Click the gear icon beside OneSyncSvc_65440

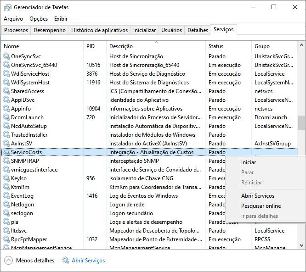[6, 65]
